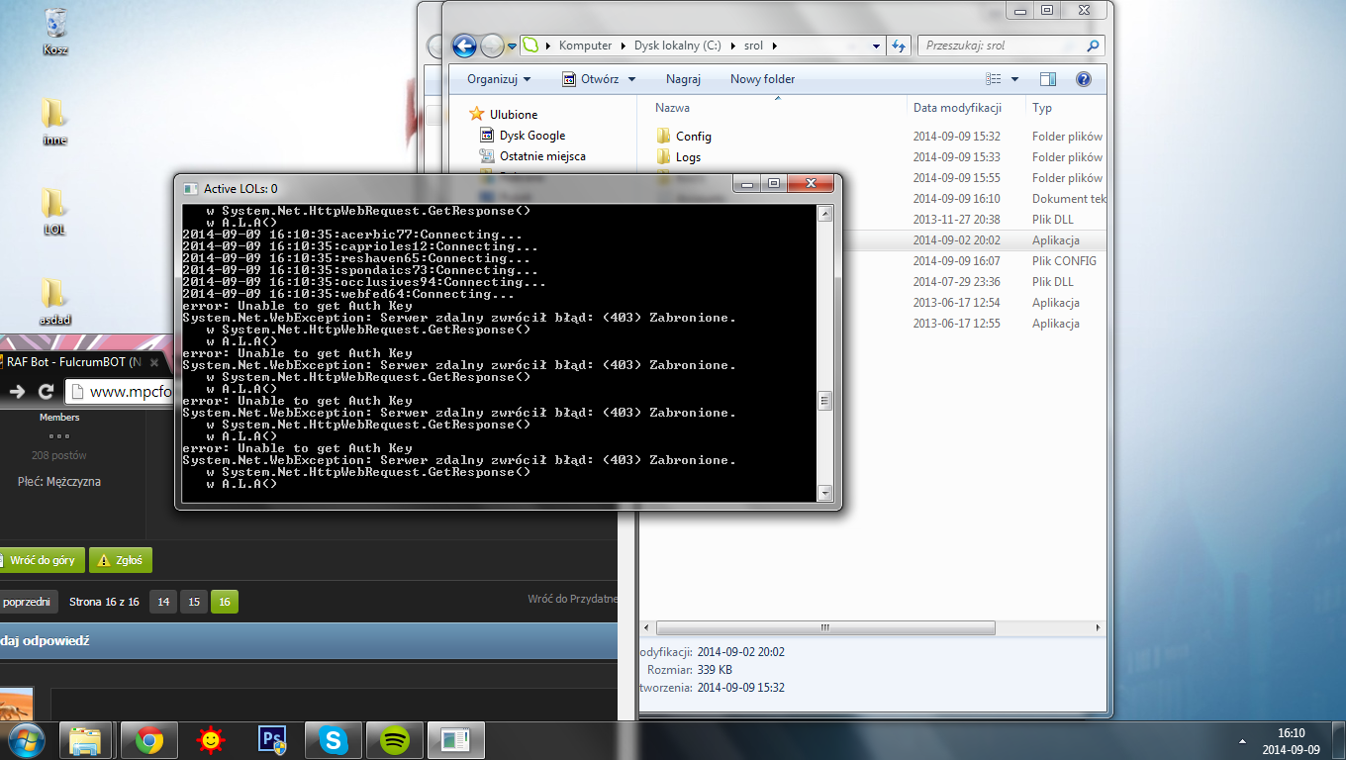Image resolution: width=1346 pixels, height=760 pixels.
Task: Open the sun icon taskbar app
Action: tap(209, 740)
